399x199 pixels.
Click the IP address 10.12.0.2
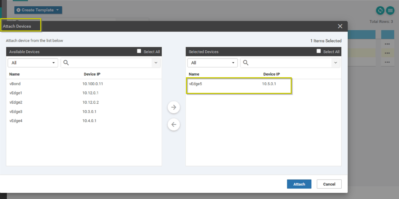point(91,102)
